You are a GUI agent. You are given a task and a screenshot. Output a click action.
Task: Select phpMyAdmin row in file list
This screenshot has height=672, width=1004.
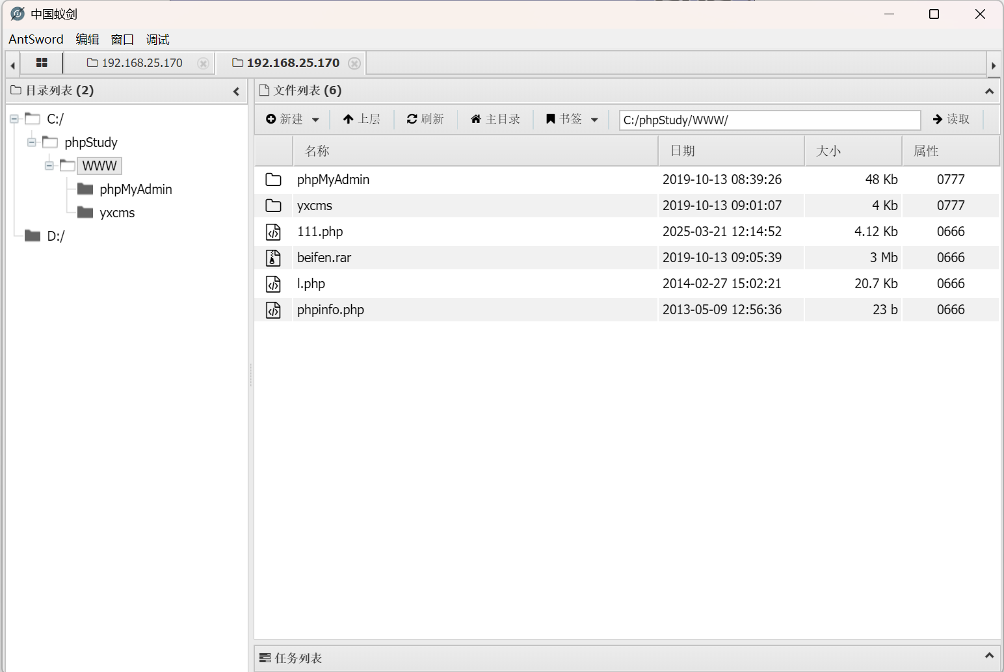pyautogui.click(x=627, y=180)
